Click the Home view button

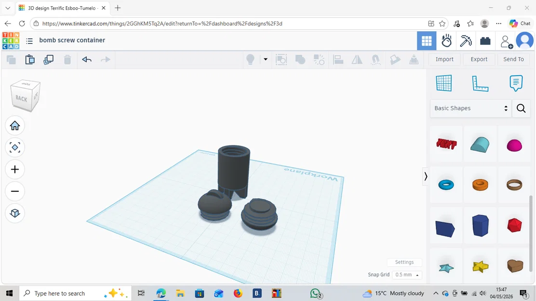14,126
